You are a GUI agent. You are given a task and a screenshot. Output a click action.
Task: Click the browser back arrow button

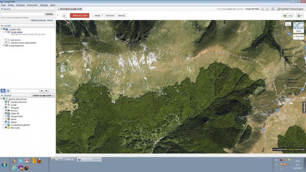(263, 9)
